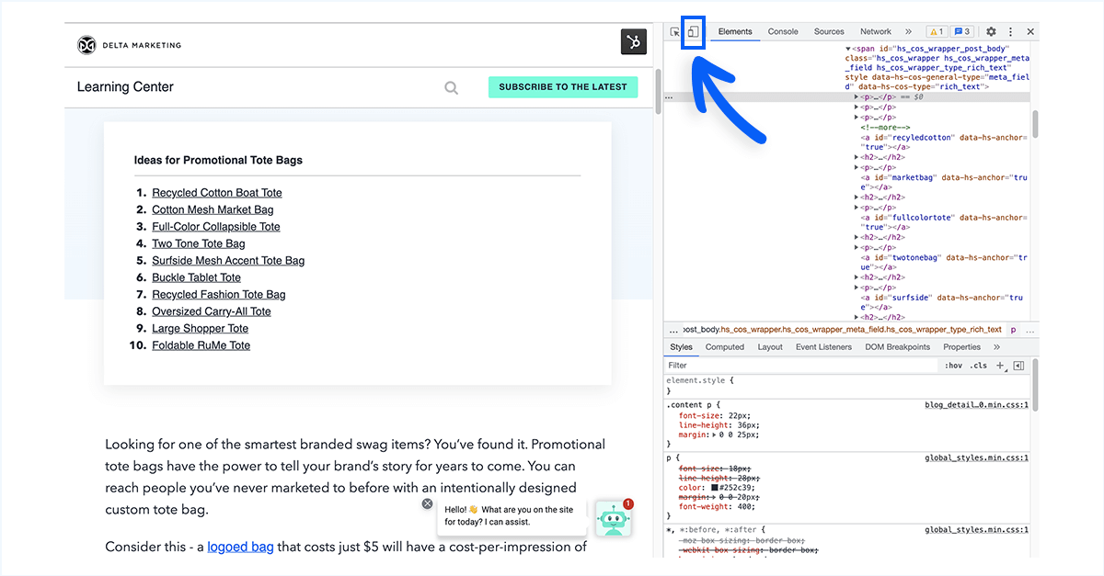
Task: Dismiss the chatbot greeting bubble
Action: tap(427, 503)
